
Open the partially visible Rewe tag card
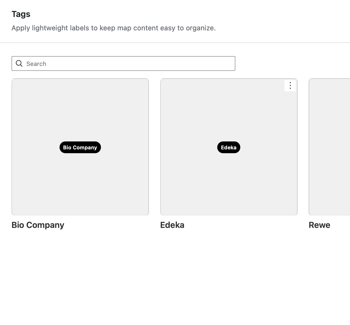[x=329, y=147]
